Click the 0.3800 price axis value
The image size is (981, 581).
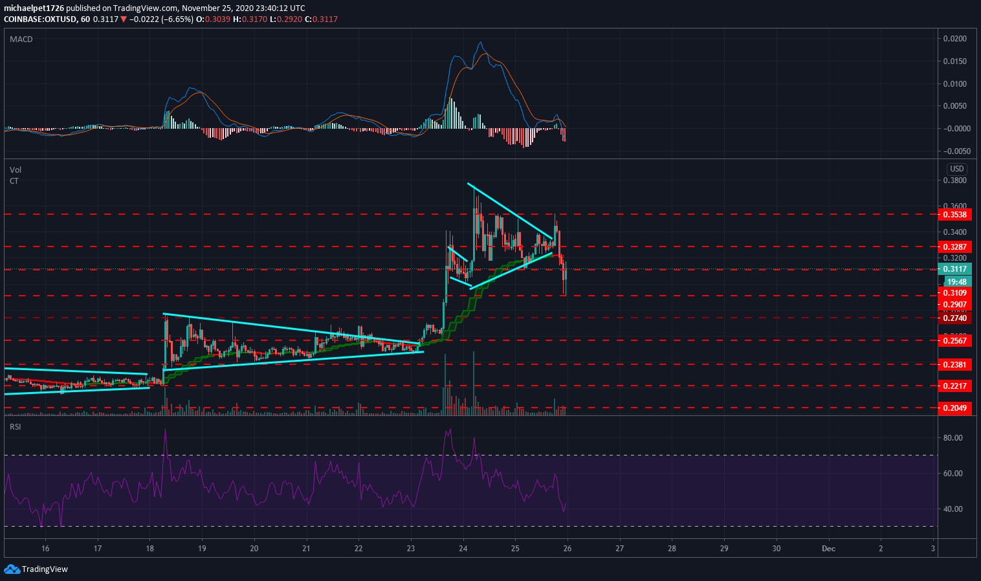(954, 181)
